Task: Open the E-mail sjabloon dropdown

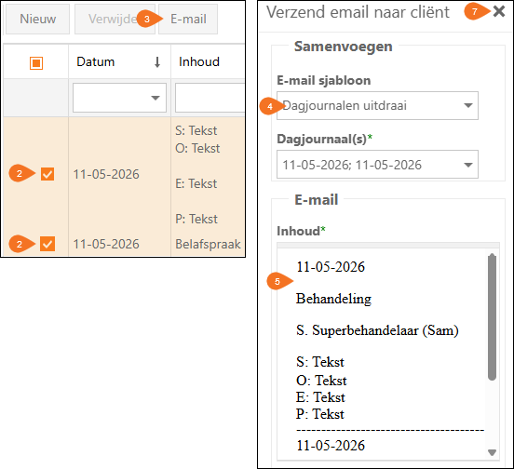Action: (x=377, y=105)
